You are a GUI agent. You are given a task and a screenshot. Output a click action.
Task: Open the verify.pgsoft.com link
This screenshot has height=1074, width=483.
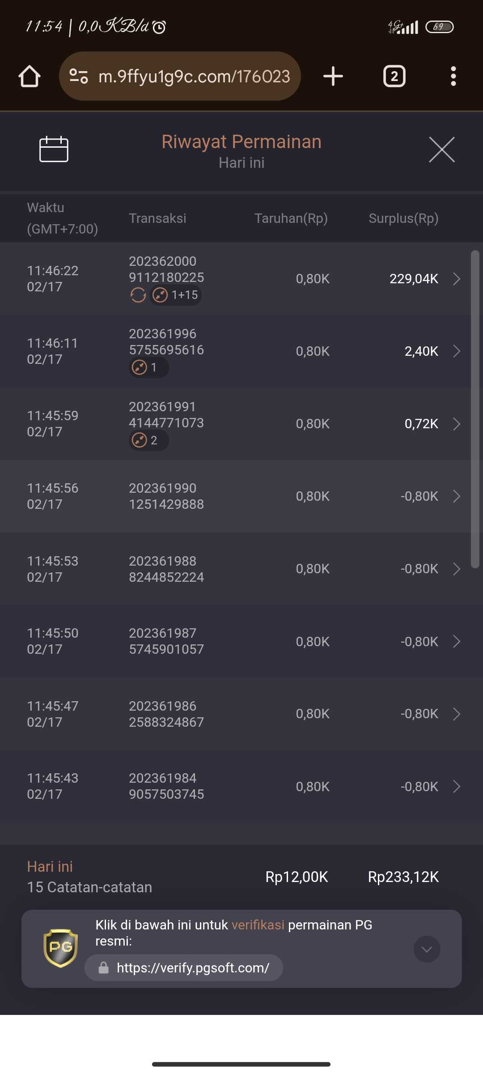click(x=192, y=968)
